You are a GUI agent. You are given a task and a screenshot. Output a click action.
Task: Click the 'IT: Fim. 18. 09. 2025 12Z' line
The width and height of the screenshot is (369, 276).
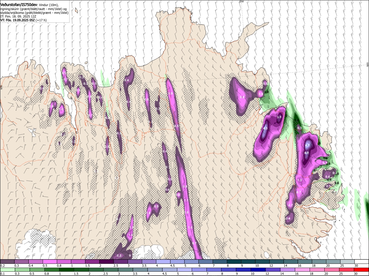pyautogui.click(x=18, y=16)
